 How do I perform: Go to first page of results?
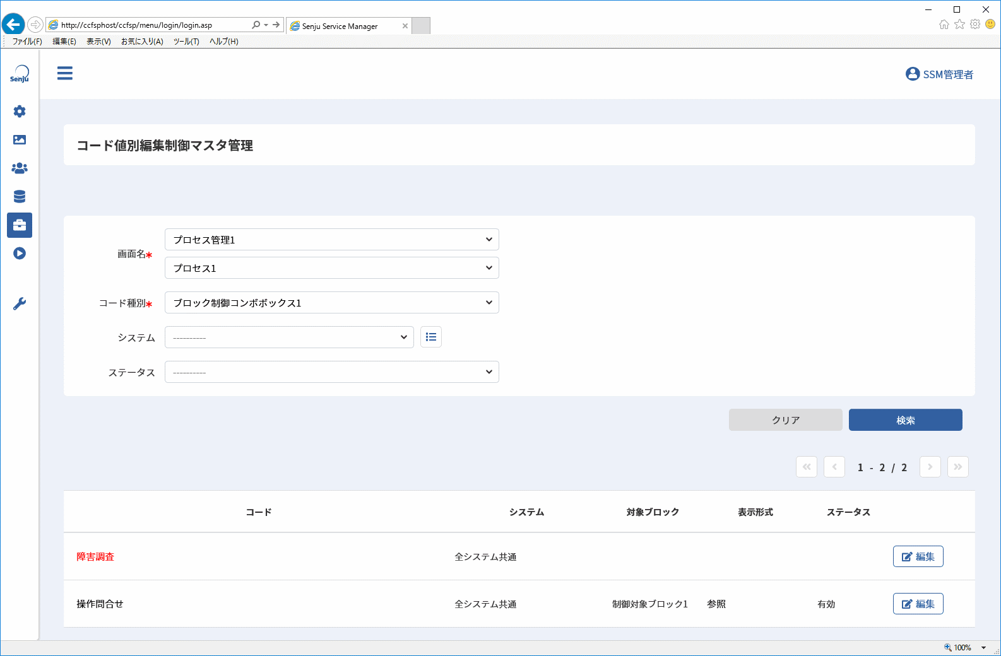[x=807, y=467]
